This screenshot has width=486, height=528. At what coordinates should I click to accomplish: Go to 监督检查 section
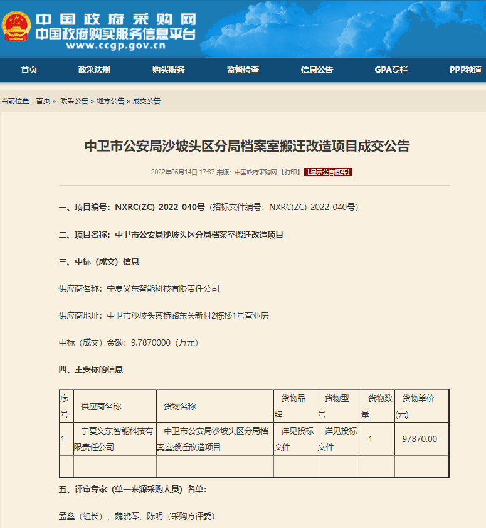pyautogui.click(x=243, y=70)
